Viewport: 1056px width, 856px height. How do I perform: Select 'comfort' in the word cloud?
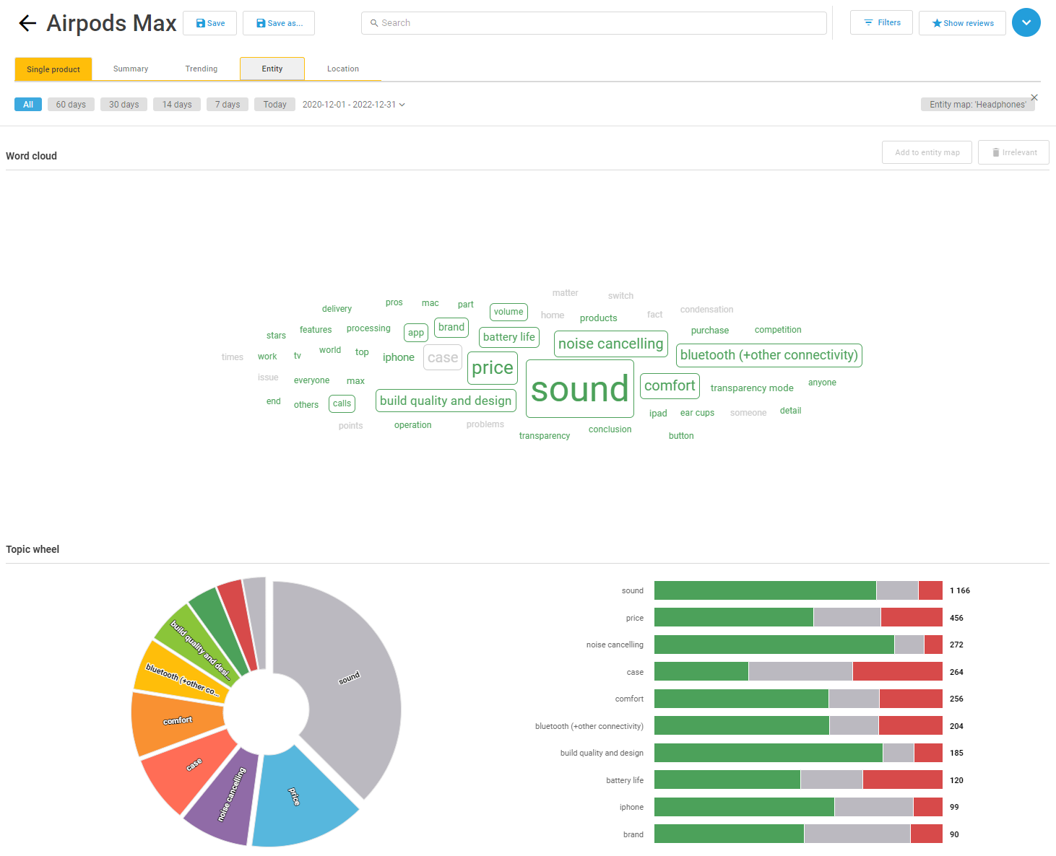point(670,386)
